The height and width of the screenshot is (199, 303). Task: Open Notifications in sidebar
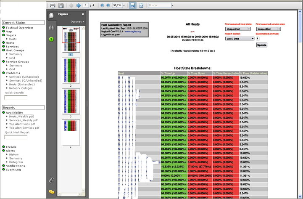point(15,166)
